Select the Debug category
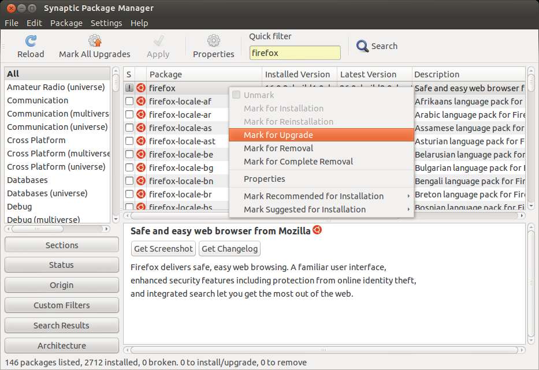This screenshot has width=539, height=370. pyautogui.click(x=57, y=207)
